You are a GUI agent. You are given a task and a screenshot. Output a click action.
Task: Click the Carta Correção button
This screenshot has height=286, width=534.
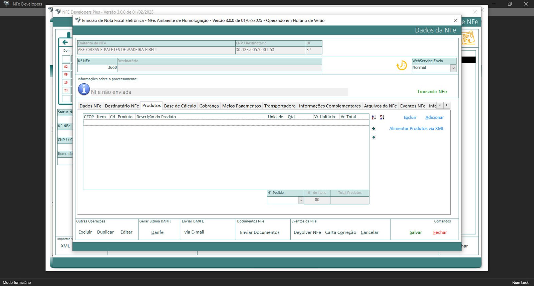[340, 232]
